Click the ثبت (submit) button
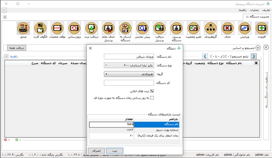 pos(115,151)
